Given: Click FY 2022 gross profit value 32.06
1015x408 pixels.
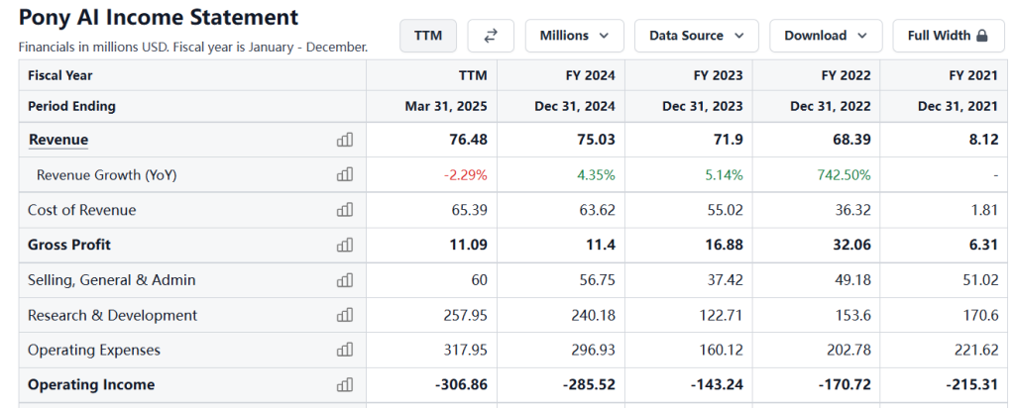Looking at the screenshot, I should 851,245.
